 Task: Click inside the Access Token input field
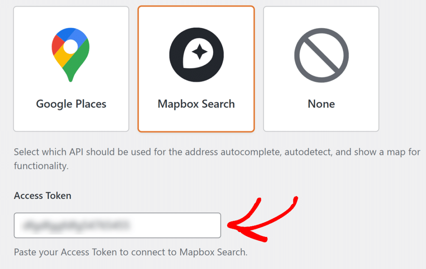click(117, 225)
